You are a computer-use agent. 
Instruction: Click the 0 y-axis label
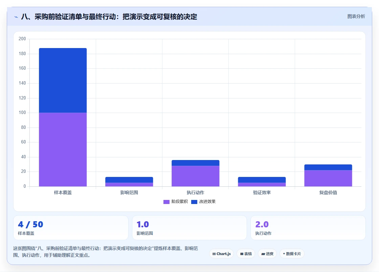25,186
